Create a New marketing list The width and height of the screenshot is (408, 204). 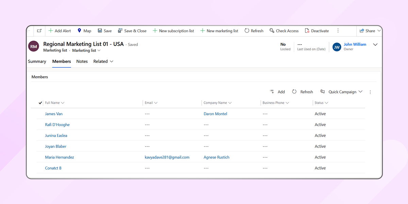click(x=219, y=31)
